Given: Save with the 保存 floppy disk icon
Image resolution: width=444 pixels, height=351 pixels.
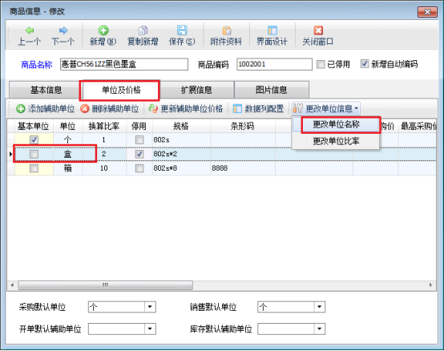Looking at the screenshot, I should point(182,30).
